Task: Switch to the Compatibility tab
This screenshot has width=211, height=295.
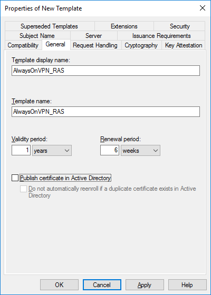Action: (x=23, y=45)
